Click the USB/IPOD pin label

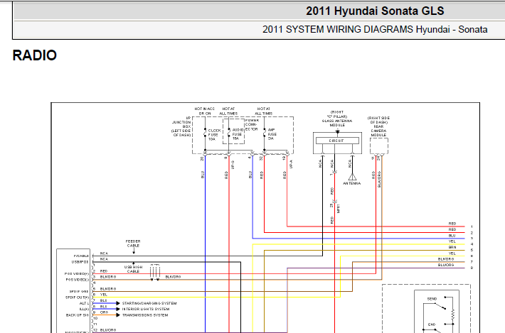[x=80, y=262]
